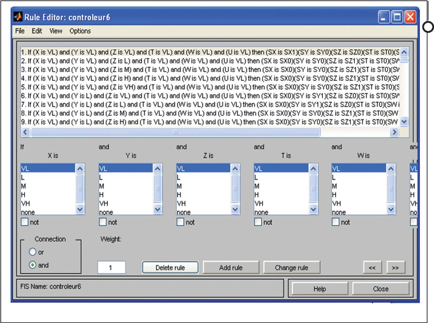
Task: Click the MATLAB logo icon in title bar
Action: tap(18, 17)
